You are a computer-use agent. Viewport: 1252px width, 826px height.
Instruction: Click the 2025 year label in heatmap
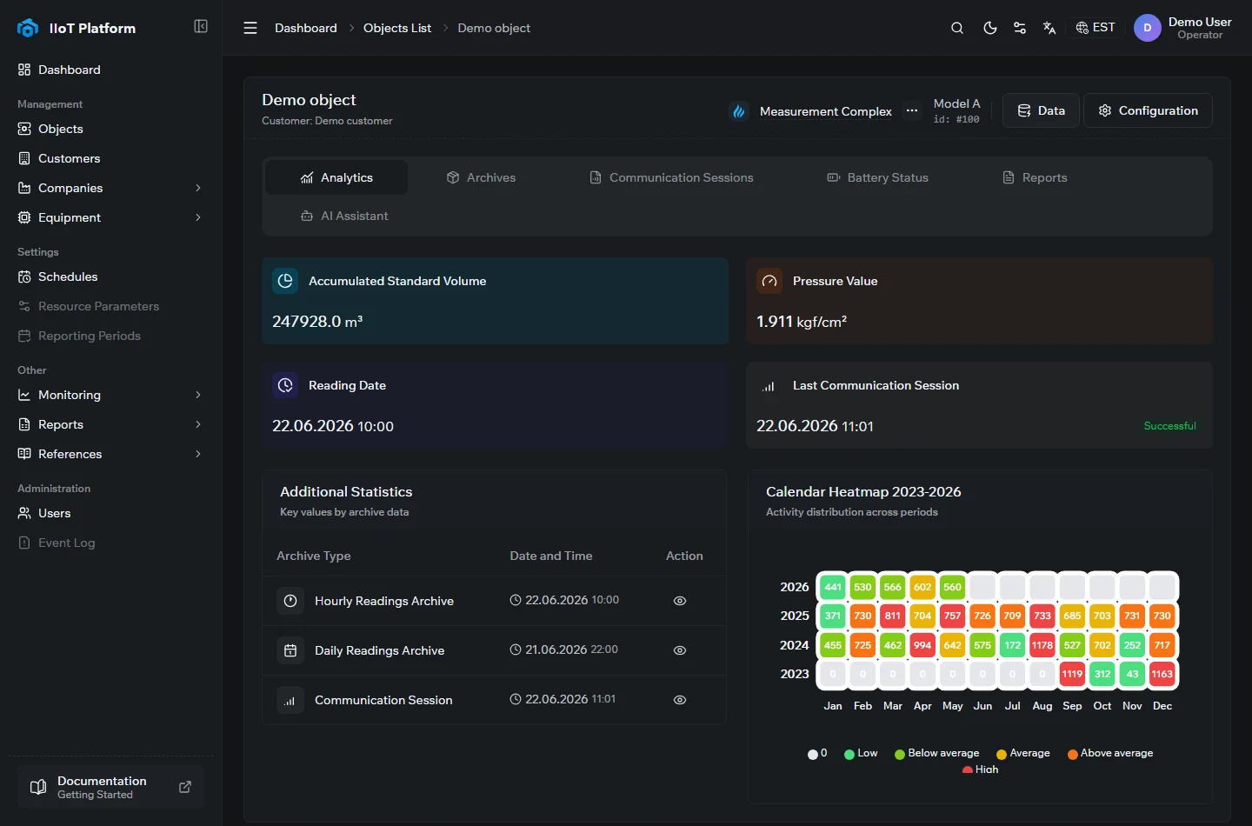(x=795, y=616)
